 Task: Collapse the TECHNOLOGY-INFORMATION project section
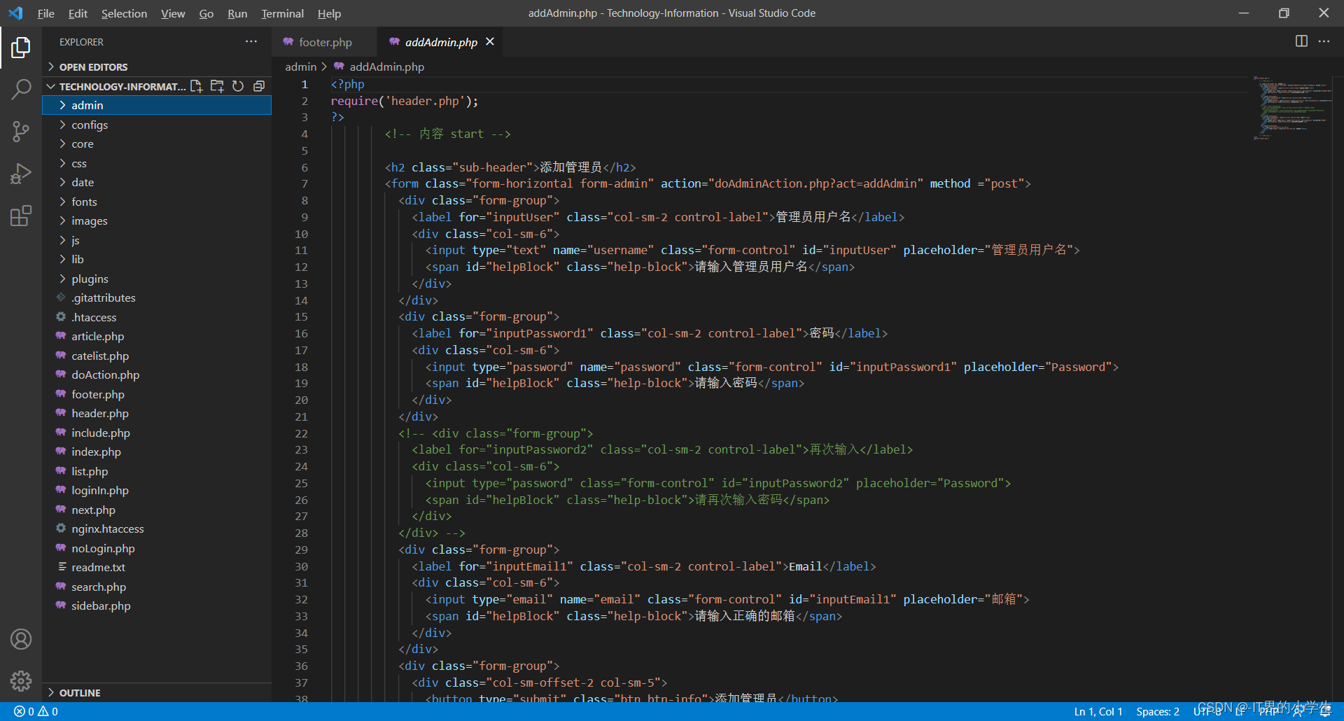point(115,86)
